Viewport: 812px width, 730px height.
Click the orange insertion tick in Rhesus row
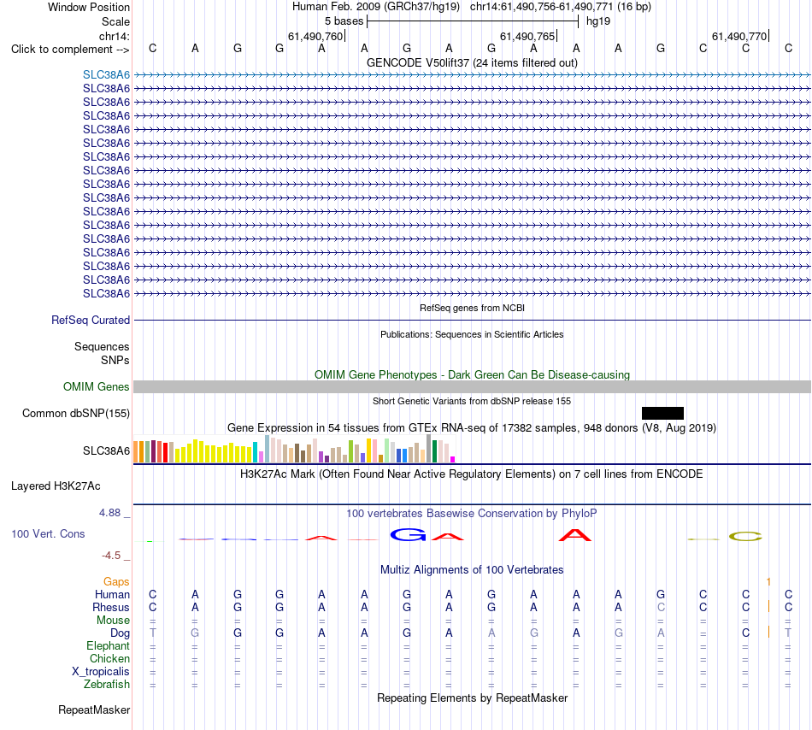click(x=768, y=606)
